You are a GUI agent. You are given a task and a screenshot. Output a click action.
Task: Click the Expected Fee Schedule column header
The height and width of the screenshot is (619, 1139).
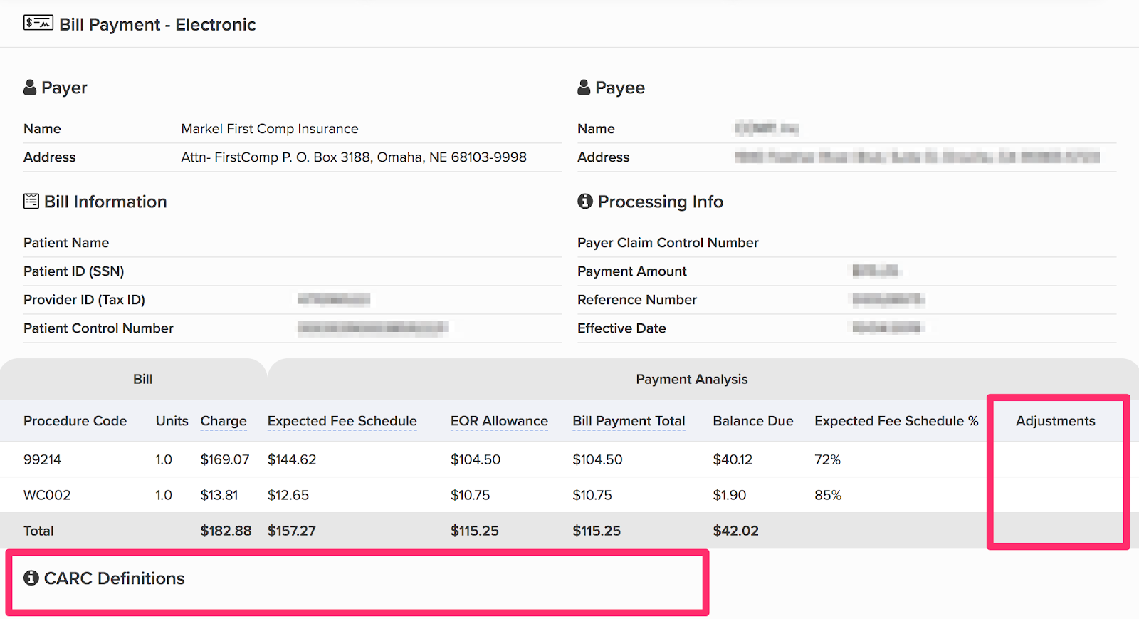[x=342, y=421]
